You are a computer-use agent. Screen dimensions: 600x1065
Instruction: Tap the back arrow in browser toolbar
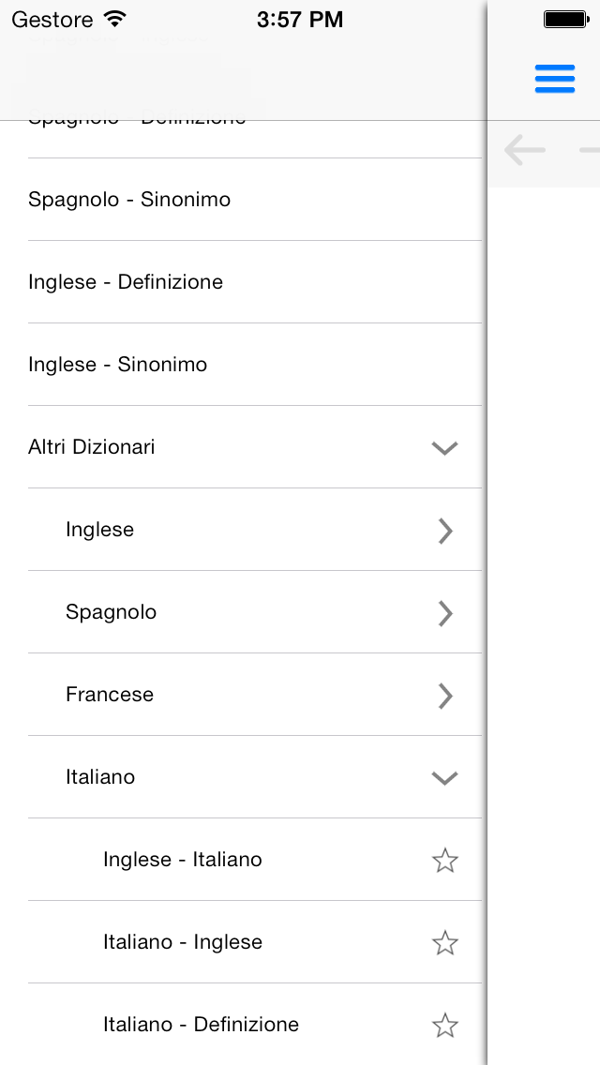[525, 150]
